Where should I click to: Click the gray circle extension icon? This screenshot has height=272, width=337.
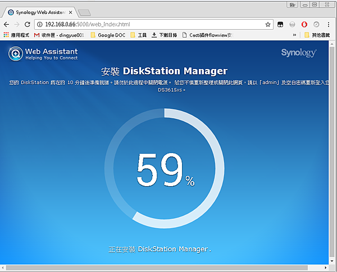(292, 25)
